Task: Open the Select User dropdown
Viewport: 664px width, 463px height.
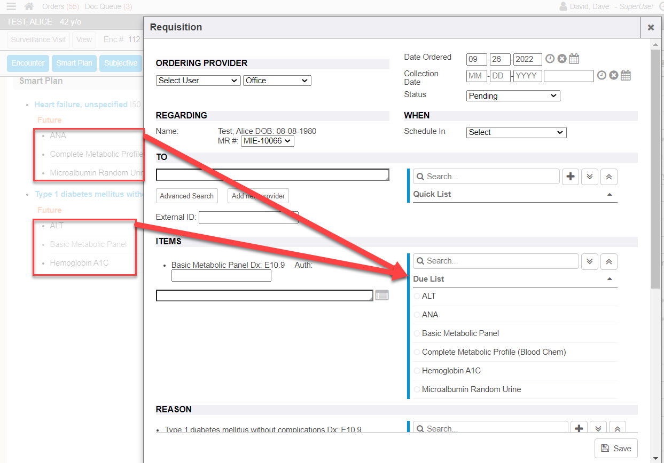Action: (198, 81)
